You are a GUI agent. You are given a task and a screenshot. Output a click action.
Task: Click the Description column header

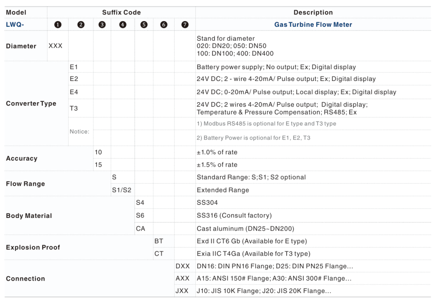313,12
